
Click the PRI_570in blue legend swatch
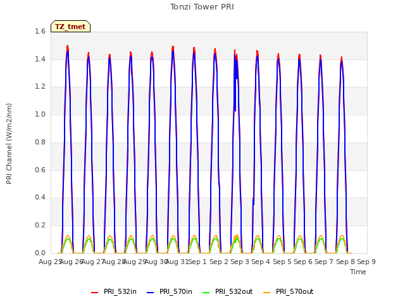tap(151, 293)
